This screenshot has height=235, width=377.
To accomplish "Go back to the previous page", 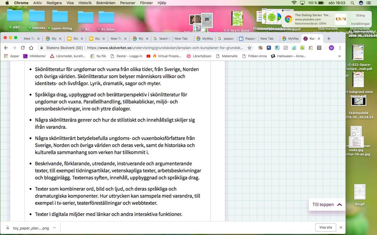I will (6, 48).
